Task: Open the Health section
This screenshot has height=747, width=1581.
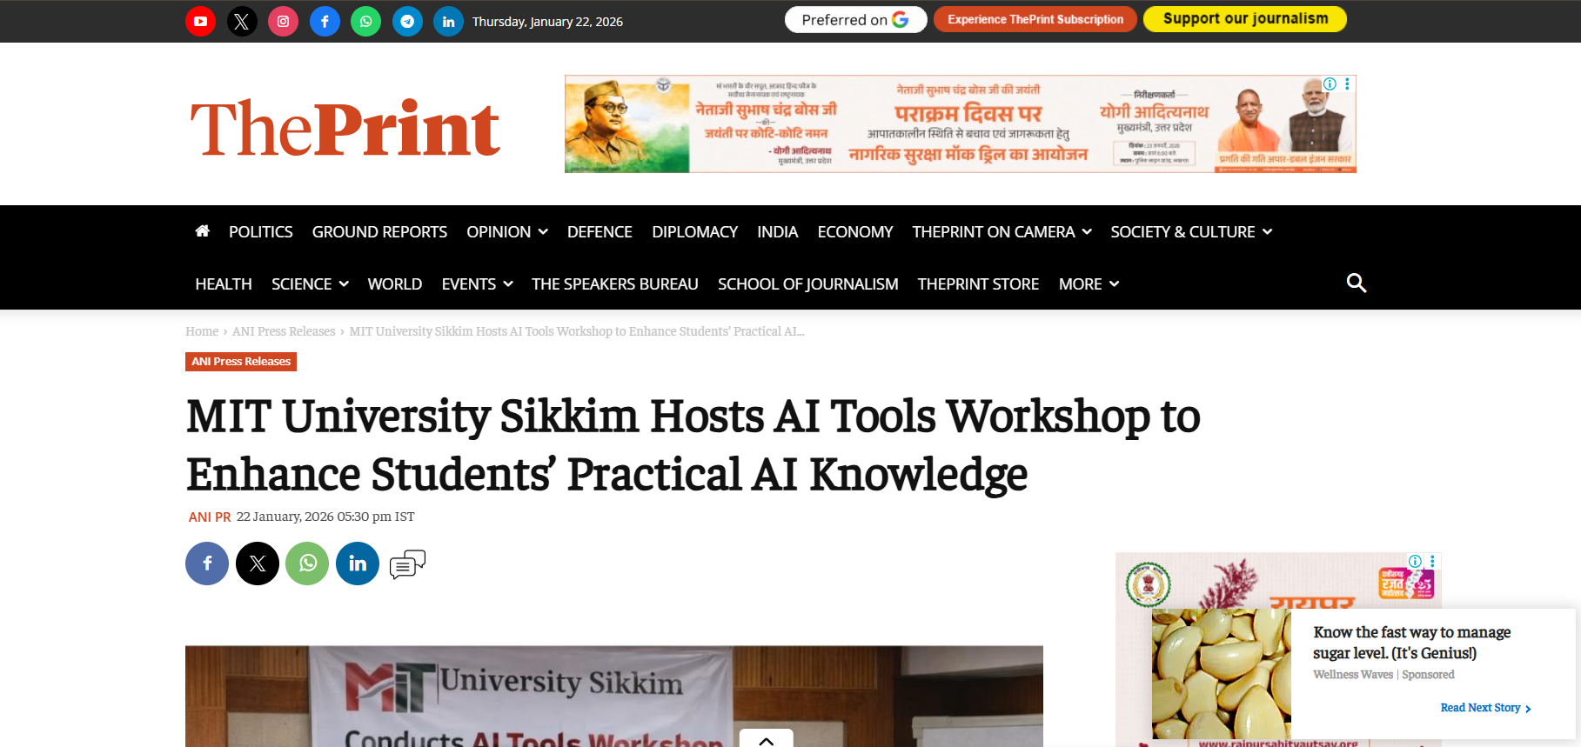Action: tap(224, 284)
